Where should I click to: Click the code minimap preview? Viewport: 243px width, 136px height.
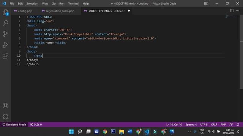tap(232, 16)
